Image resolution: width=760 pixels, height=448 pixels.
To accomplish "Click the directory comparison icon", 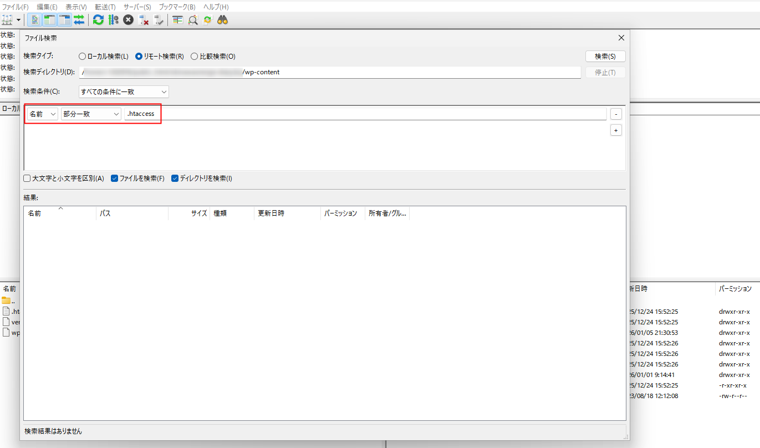I will click(x=177, y=20).
